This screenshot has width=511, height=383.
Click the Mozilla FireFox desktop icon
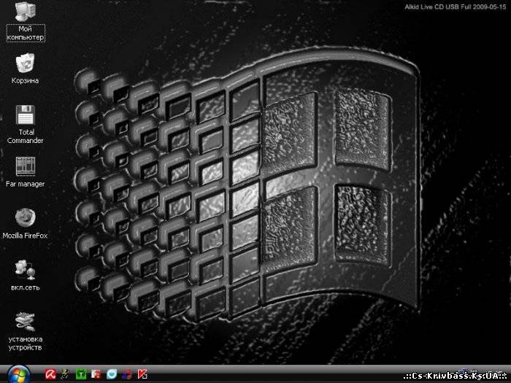pyautogui.click(x=25, y=217)
